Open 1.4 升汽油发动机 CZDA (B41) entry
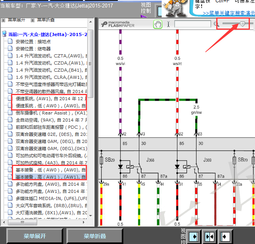The image size is (255, 244). pyautogui.click(x=51, y=70)
